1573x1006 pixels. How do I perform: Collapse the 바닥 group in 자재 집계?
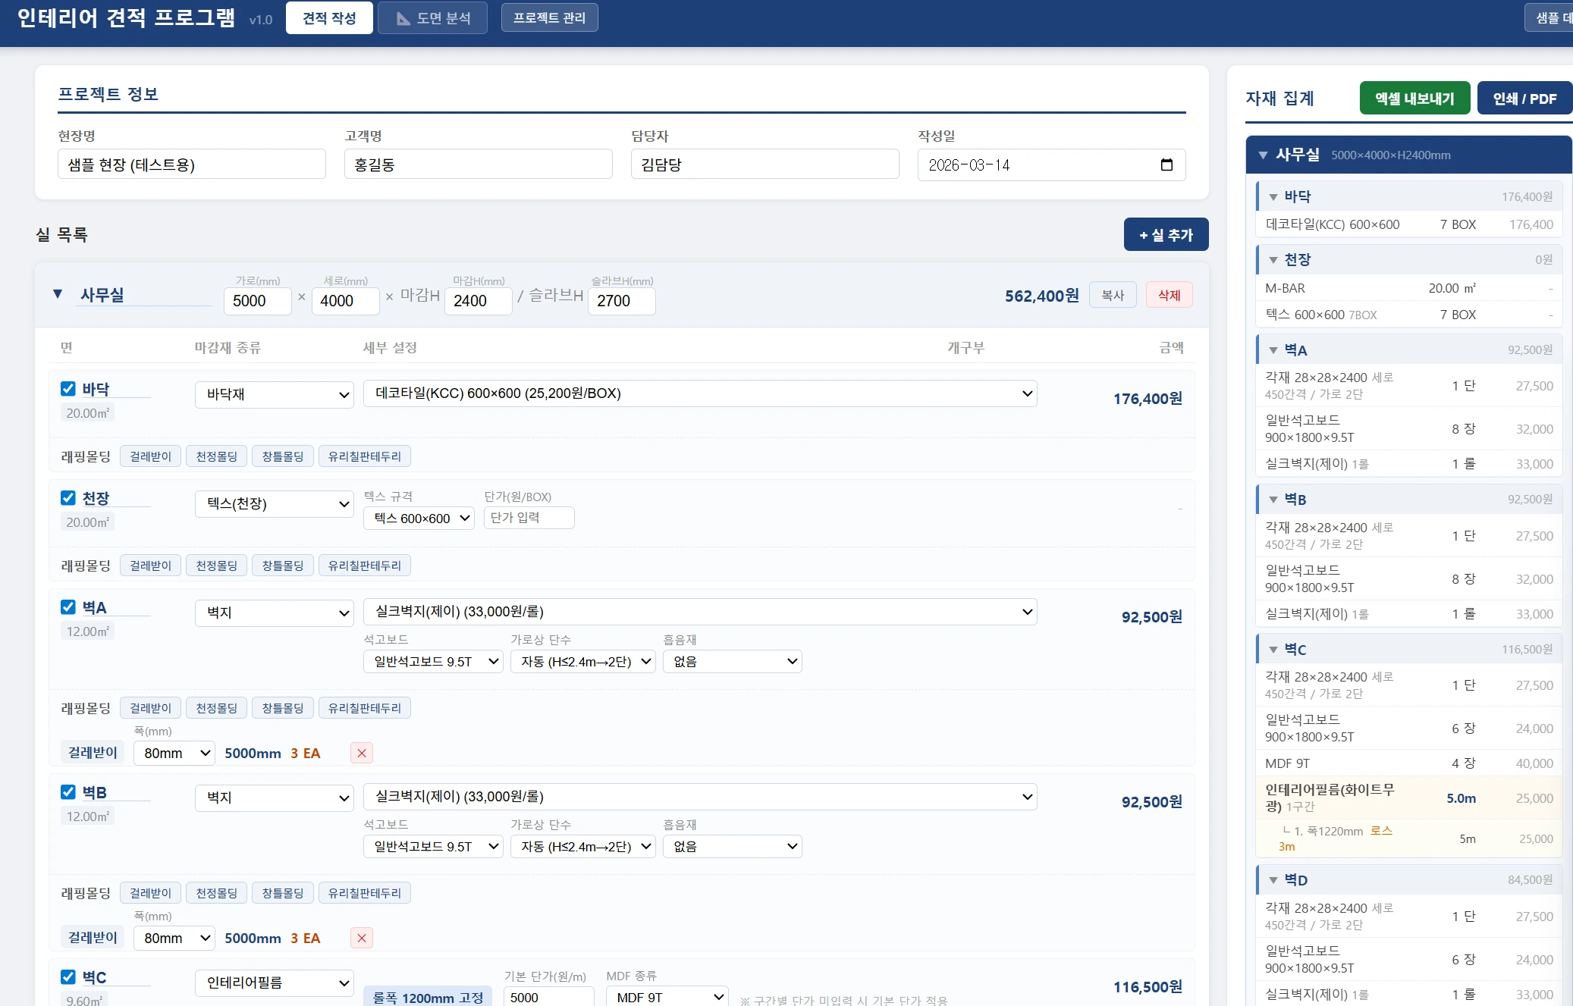tap(1273, 197)
